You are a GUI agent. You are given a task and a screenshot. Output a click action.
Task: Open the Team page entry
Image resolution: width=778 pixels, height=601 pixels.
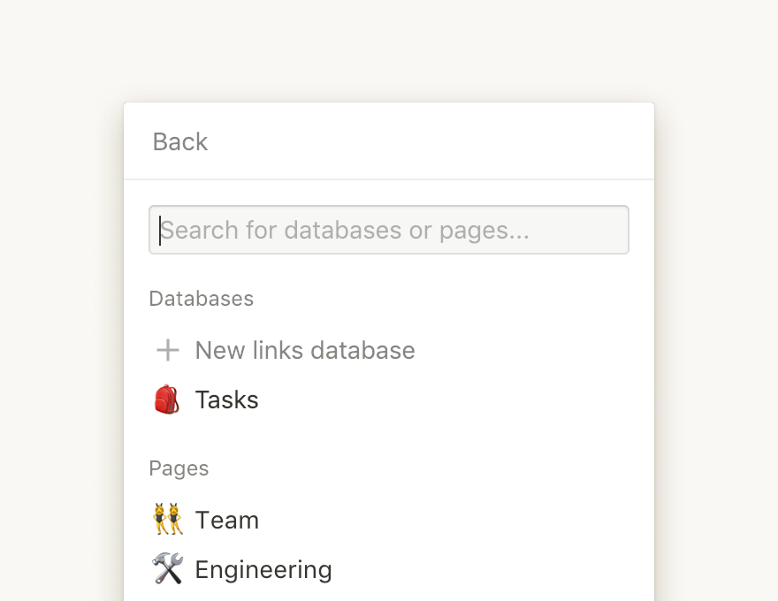pyautogui.click(x=389, y=520)
